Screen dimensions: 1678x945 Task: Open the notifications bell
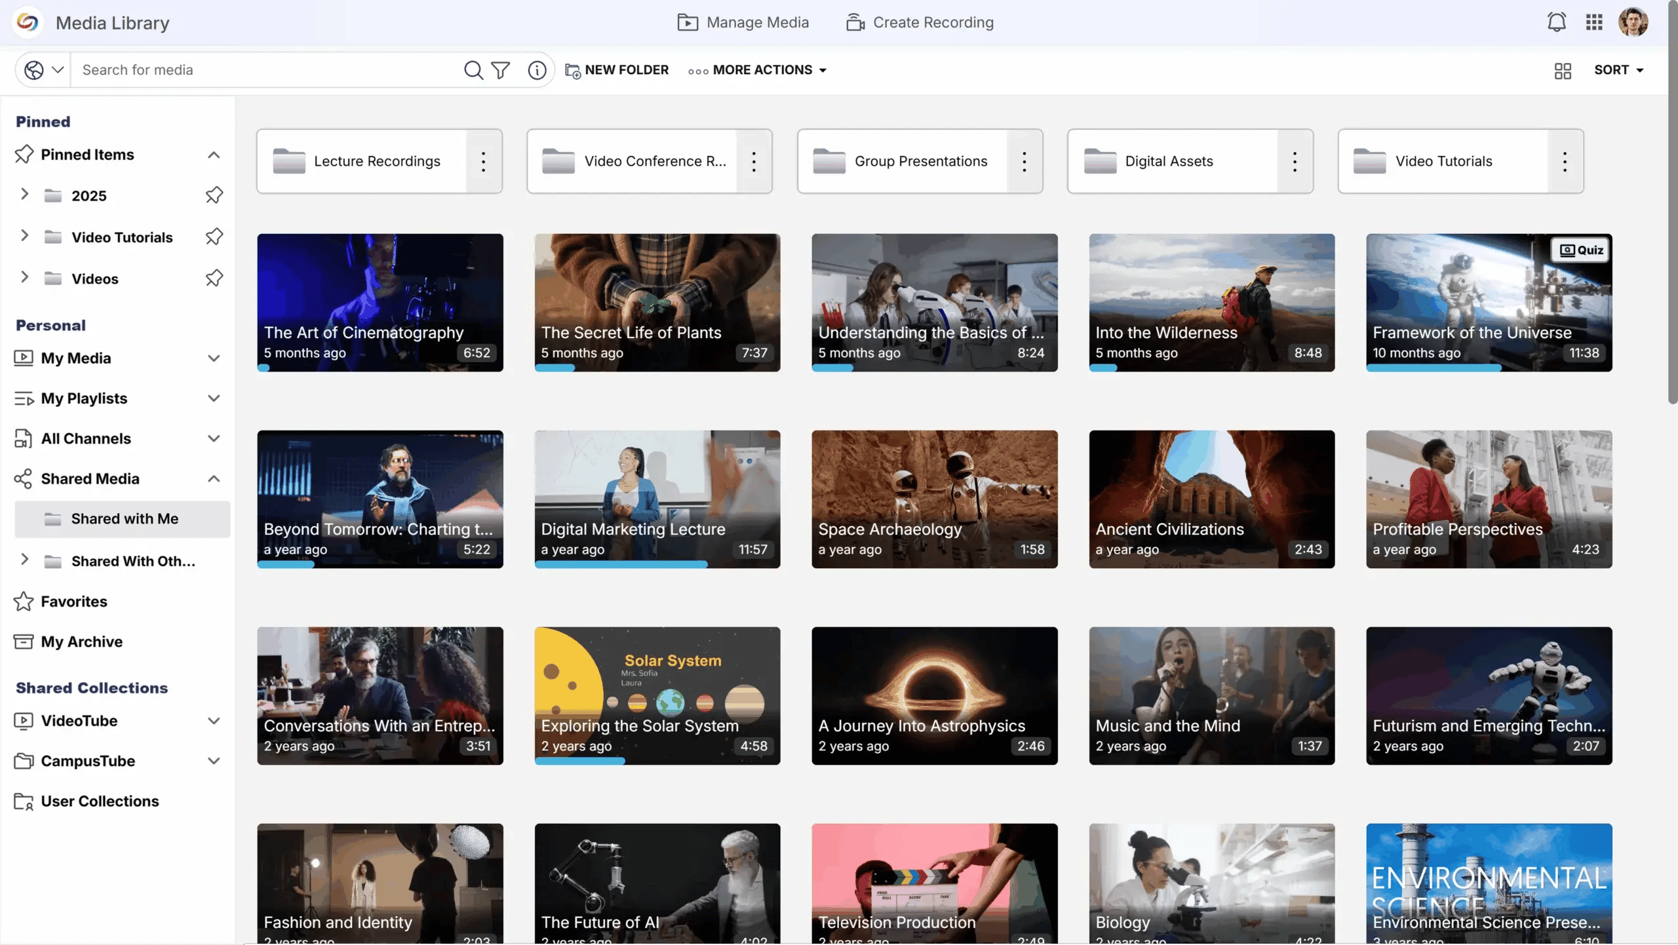[x=1556, y=22]
